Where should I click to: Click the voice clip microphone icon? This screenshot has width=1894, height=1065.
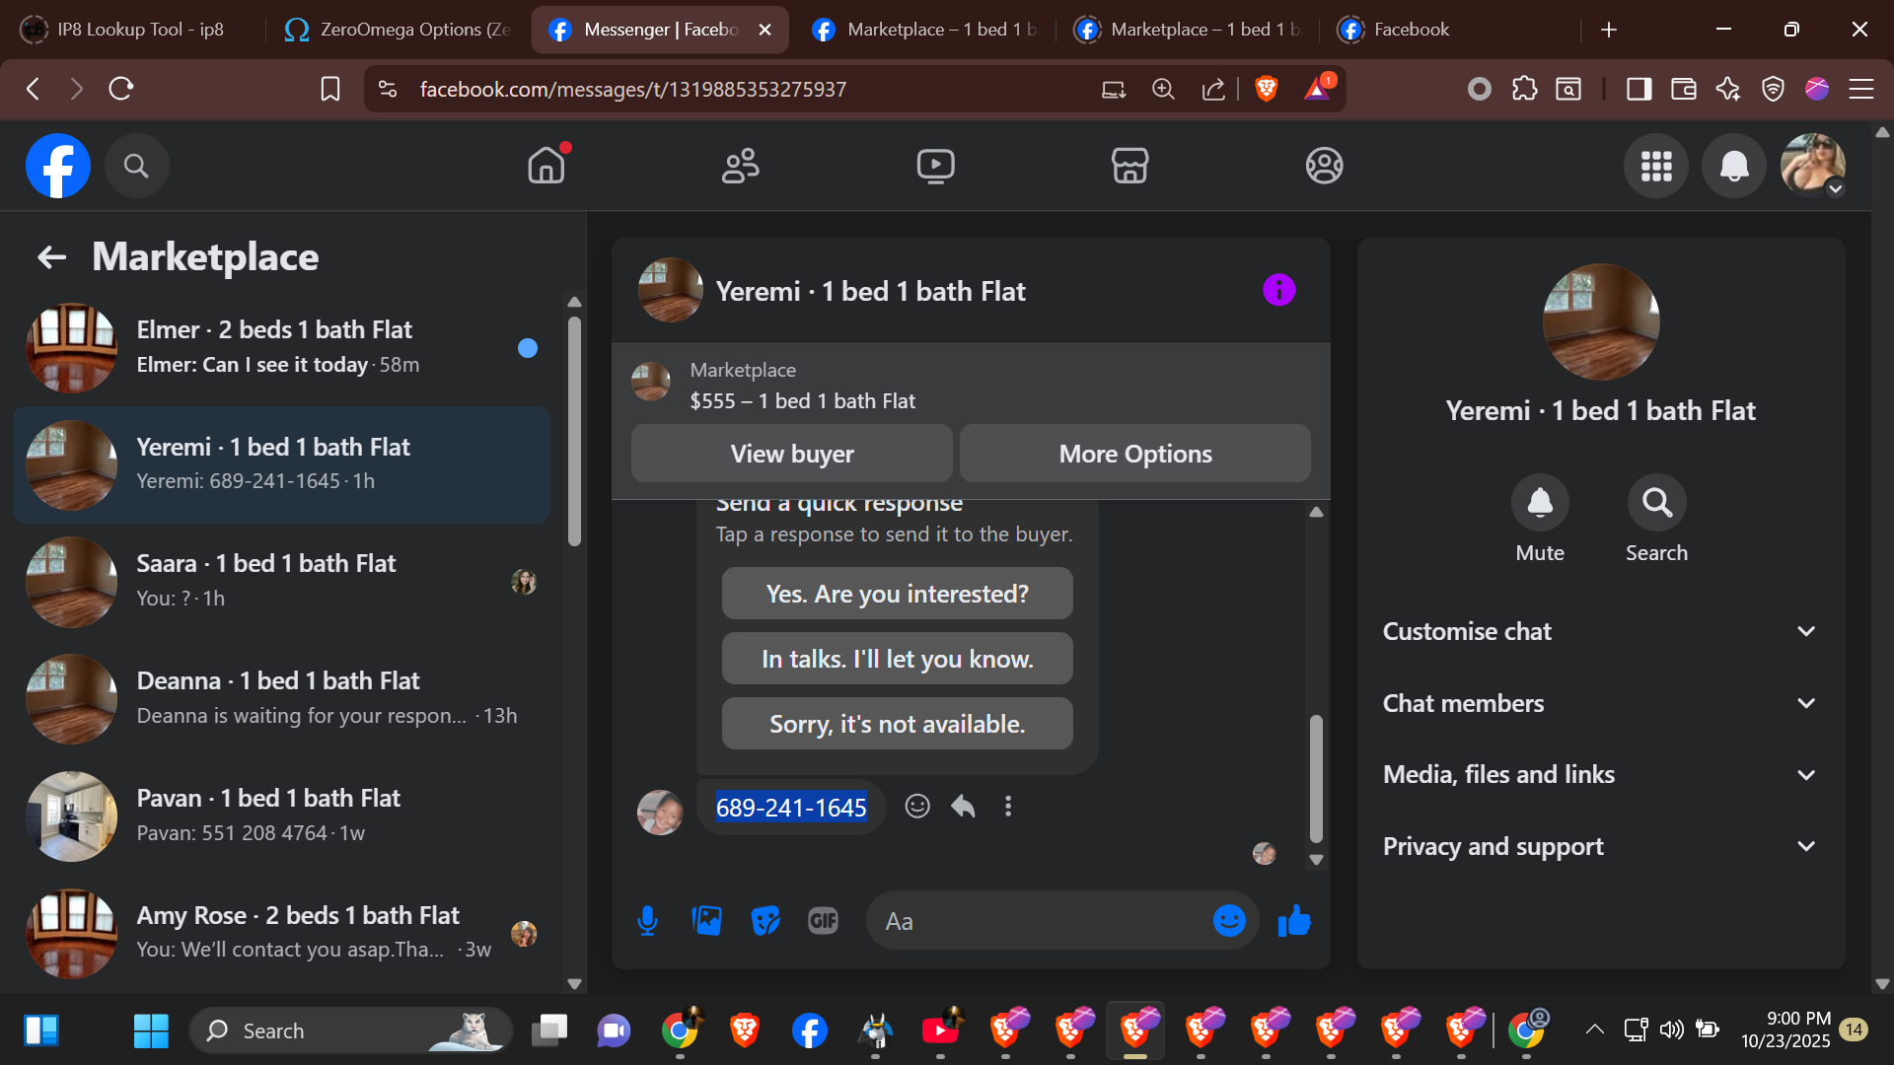point(647,921)
